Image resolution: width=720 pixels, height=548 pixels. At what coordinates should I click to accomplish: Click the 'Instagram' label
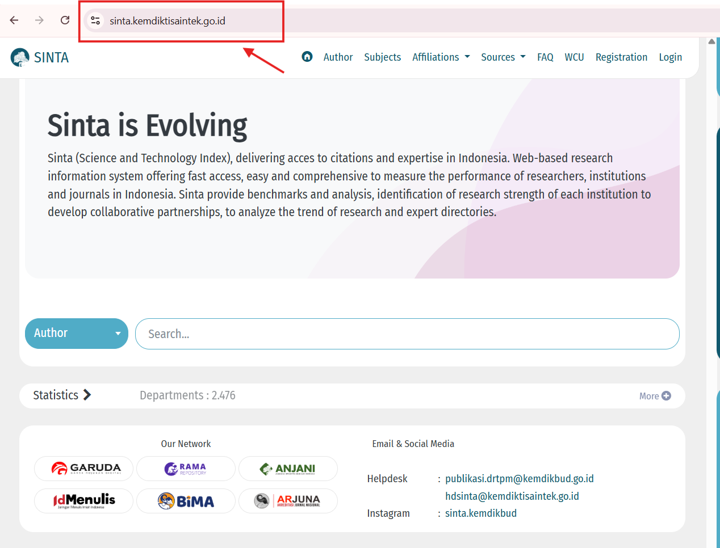[388, 513]
